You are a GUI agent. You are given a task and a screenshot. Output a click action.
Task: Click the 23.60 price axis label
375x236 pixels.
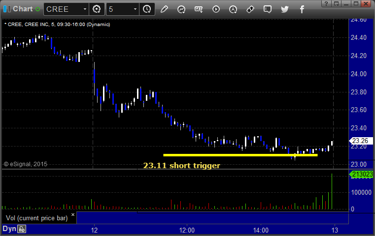[x=359, y=110]
